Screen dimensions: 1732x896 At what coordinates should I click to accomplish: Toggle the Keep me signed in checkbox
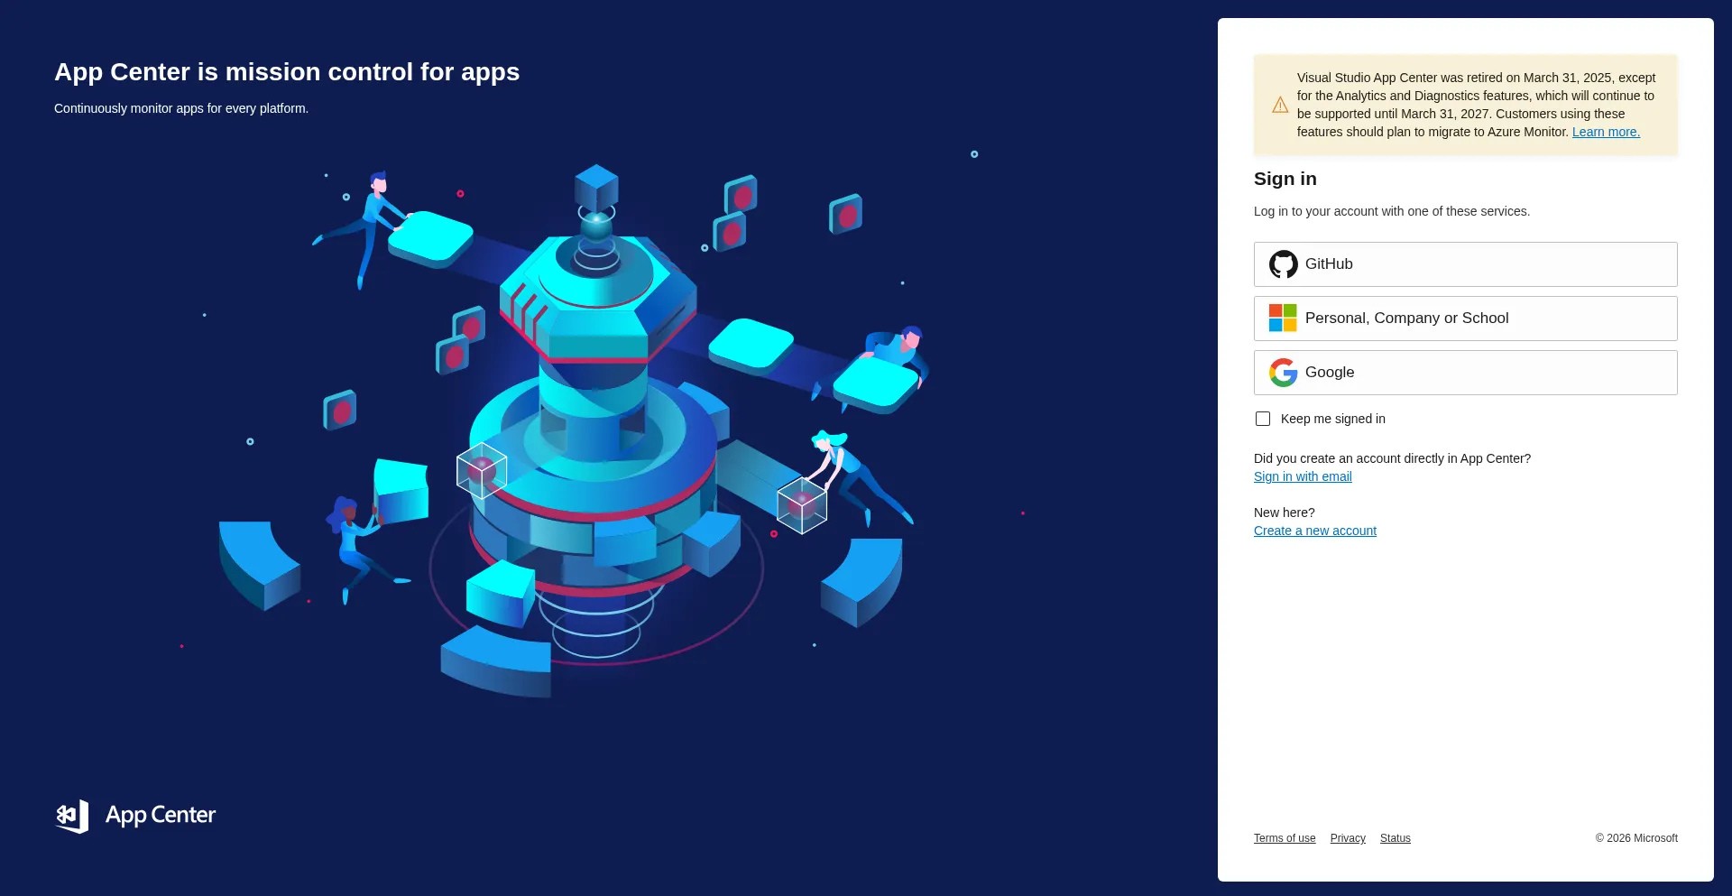coord(1263,419)
